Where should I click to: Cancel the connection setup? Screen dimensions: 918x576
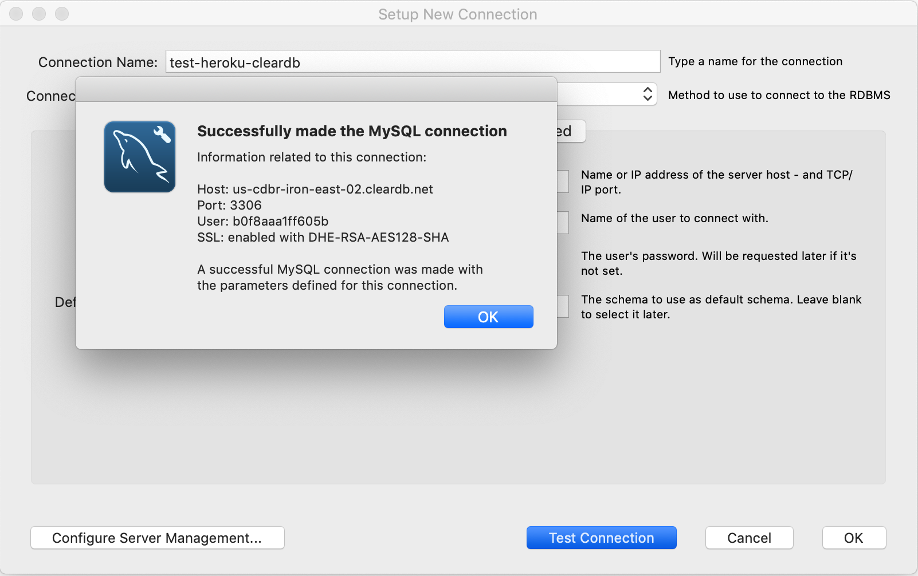click(x=749, y=538)
